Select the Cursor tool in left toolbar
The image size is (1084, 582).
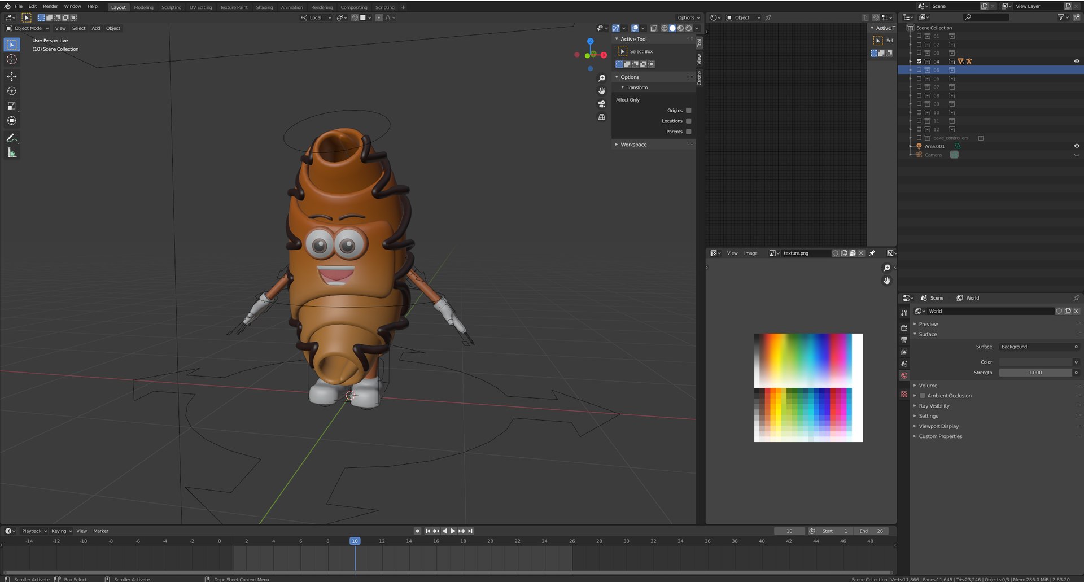[x=12, y=59]
